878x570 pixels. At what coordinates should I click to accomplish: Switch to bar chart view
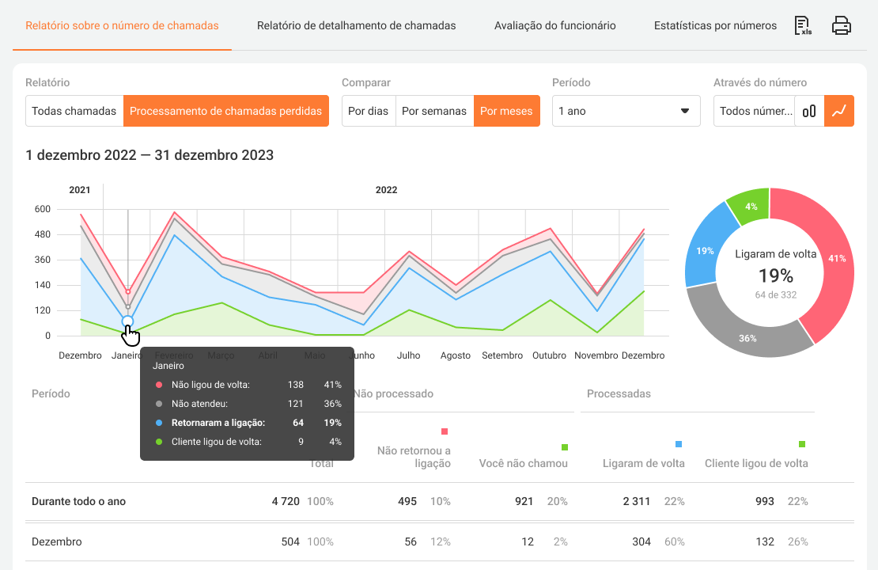click(x=809, y=111)
